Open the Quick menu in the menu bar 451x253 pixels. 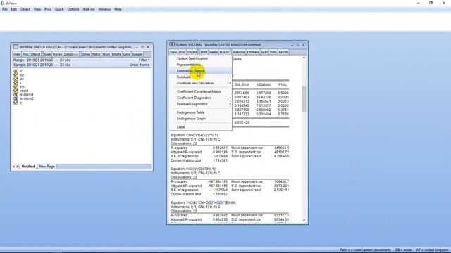(59, 9)
